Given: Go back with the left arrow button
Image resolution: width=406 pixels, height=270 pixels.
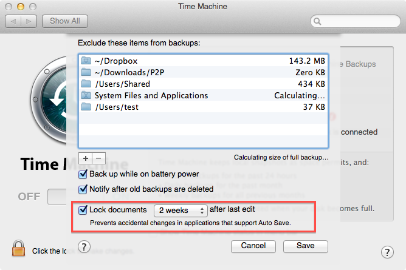Looking at the screenshot, I should coord(13,21).
